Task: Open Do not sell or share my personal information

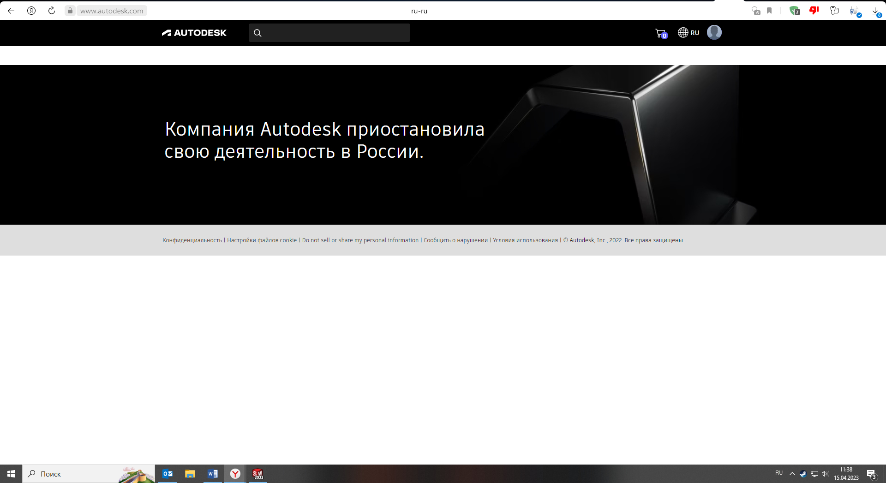Action: (360, 240)
